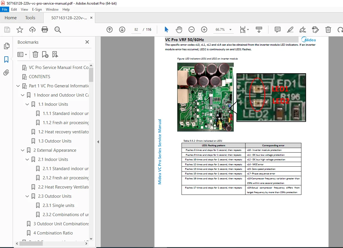Open the Help menu

(x=66, y=9)
